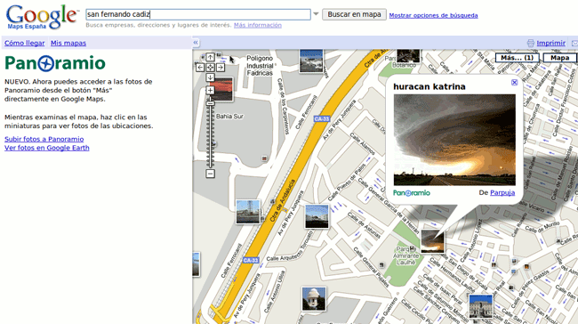Screen dimensions: 578x324
Task: Pan the map down with the arrow
Action: point(210,77)
